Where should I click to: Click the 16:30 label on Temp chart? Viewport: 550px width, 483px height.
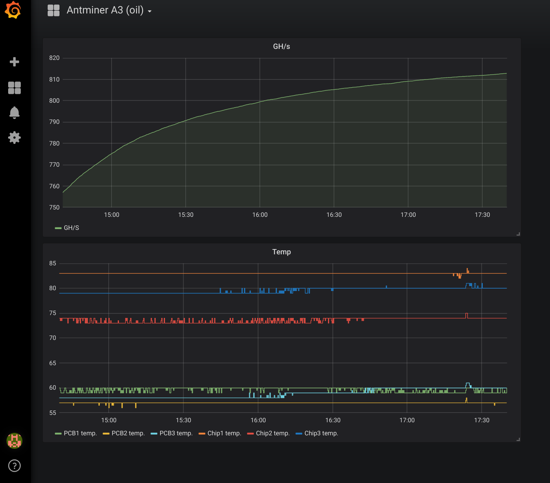(333, 420)
